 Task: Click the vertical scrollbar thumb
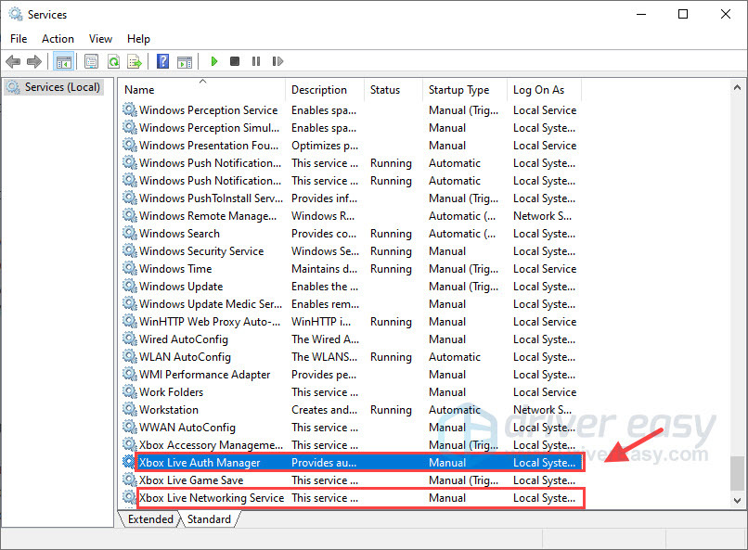pyautogui.click(x=737, y=473)
